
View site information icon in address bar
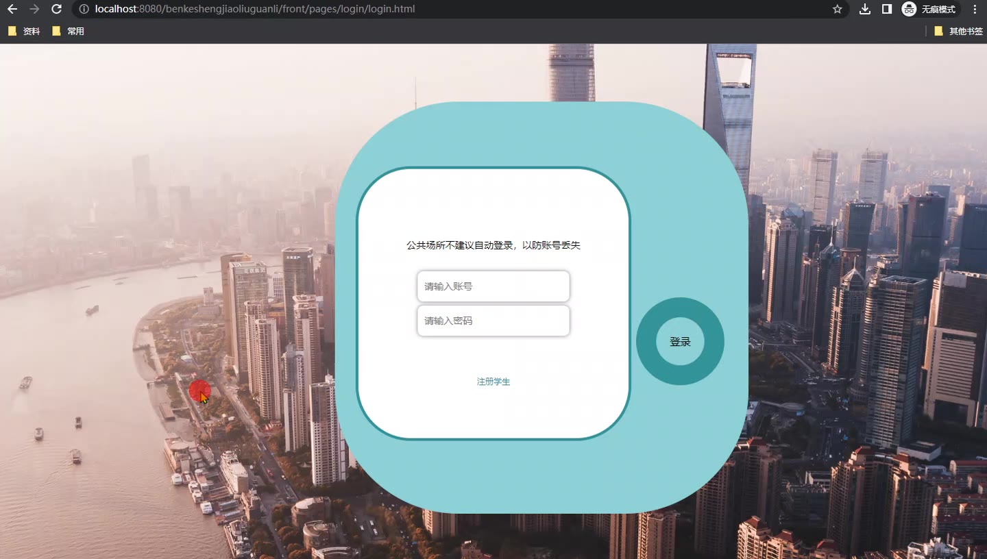[x=84, y=9]
